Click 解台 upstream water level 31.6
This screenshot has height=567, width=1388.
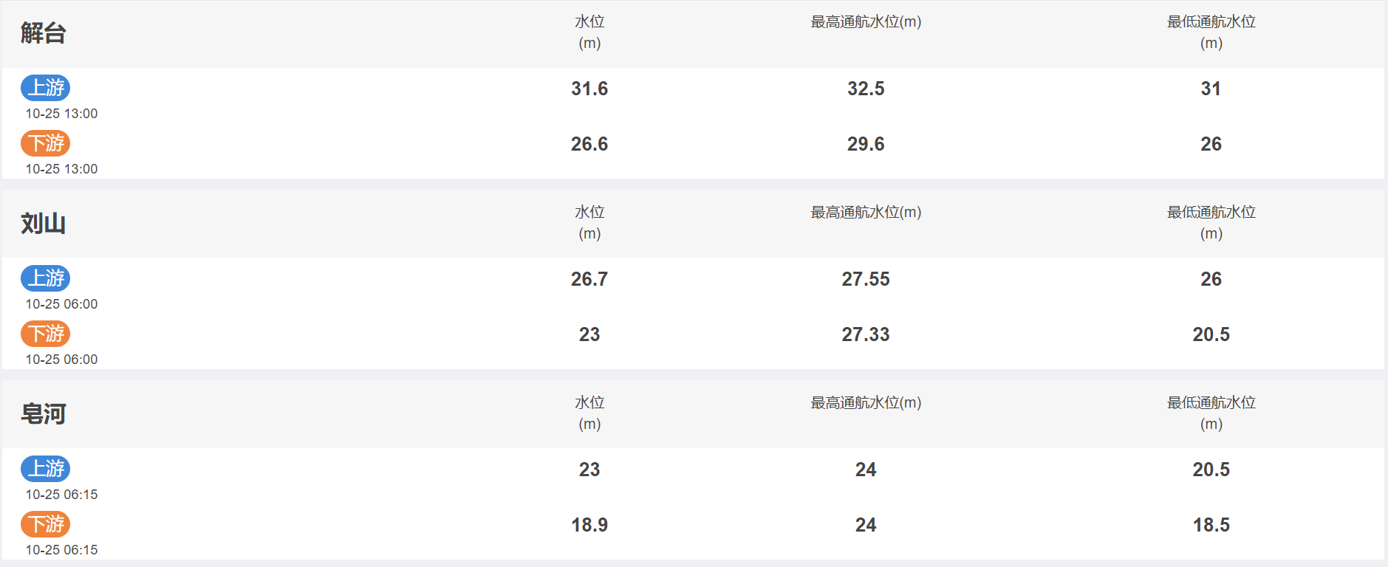589,89
